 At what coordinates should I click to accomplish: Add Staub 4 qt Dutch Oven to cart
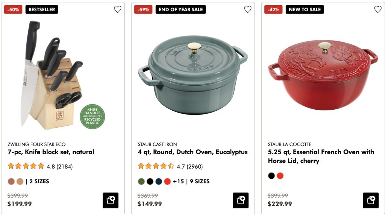(x=241, y=200)
